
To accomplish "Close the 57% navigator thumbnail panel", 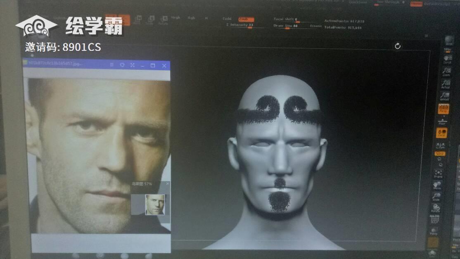I will point(168,184).
